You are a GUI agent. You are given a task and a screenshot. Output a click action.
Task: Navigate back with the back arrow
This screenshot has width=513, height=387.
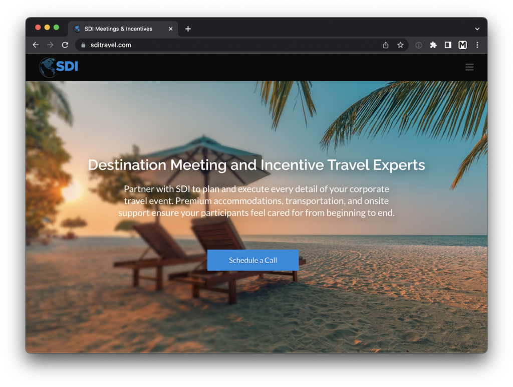coord(35,45)
